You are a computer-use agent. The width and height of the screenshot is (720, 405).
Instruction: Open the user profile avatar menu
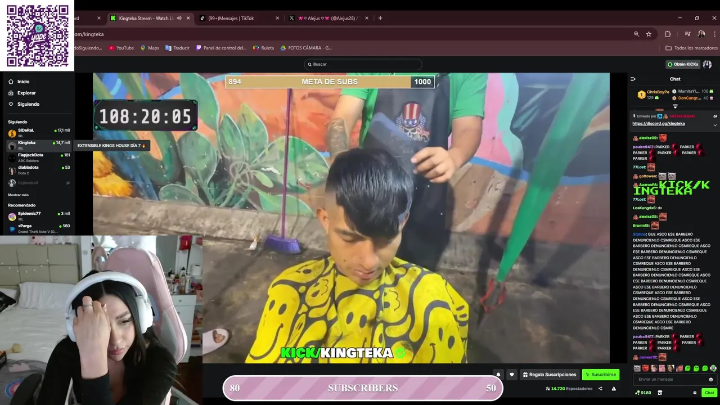[708, 64]
